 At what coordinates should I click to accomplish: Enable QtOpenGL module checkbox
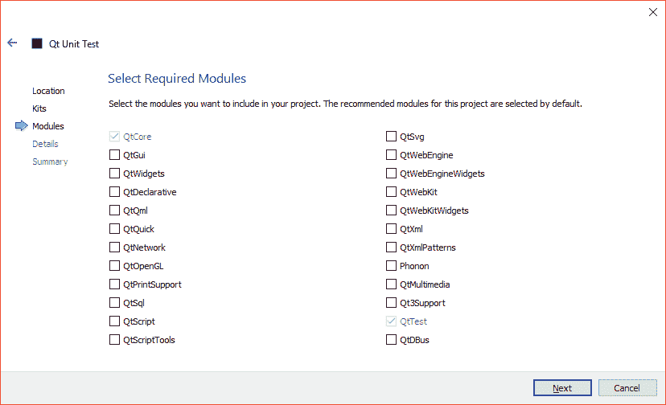click(x=114, y=266)
